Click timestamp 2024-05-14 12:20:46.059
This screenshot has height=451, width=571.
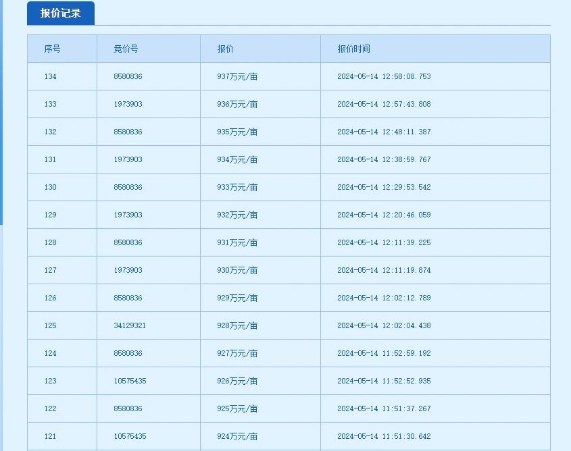click(384, 215)
